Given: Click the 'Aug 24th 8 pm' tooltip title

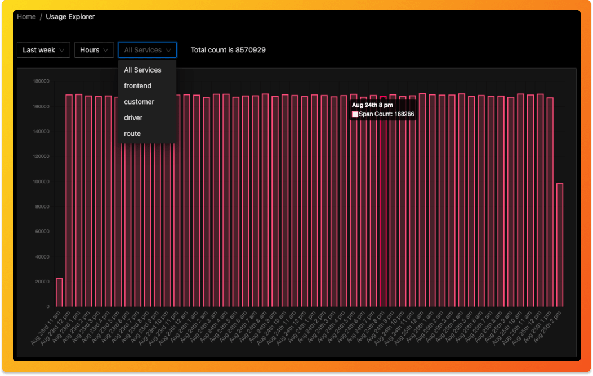Looking at the screenshot, I should click(372, 105).
